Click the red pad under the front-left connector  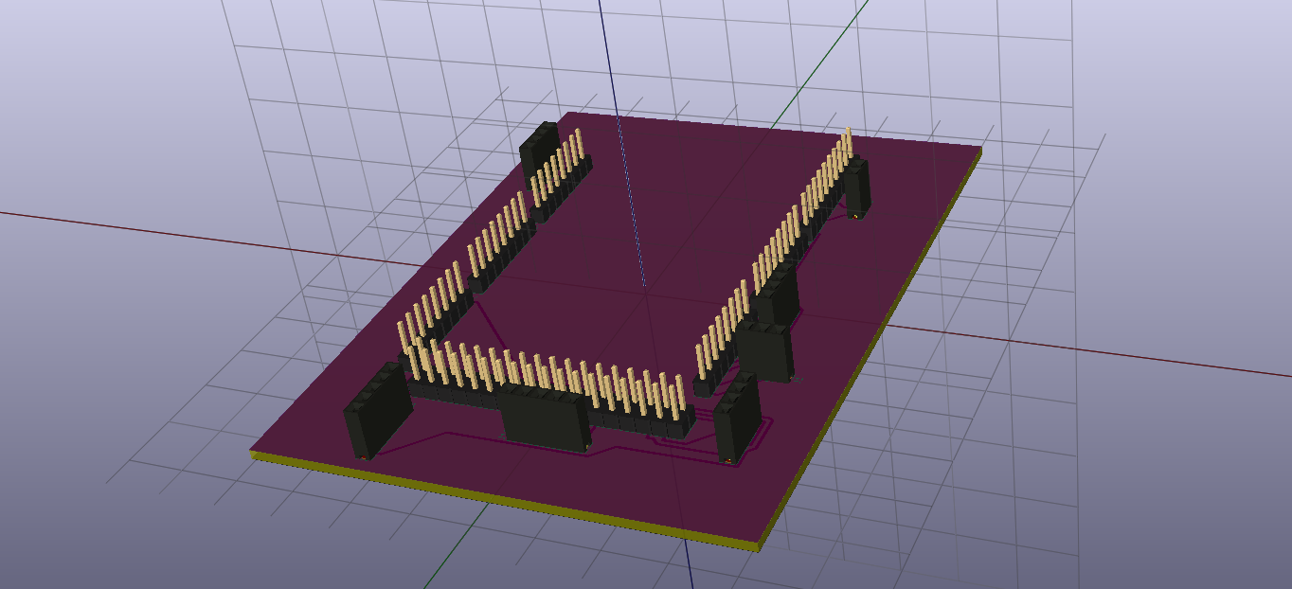pyautogui.click(x=363, y=457)
